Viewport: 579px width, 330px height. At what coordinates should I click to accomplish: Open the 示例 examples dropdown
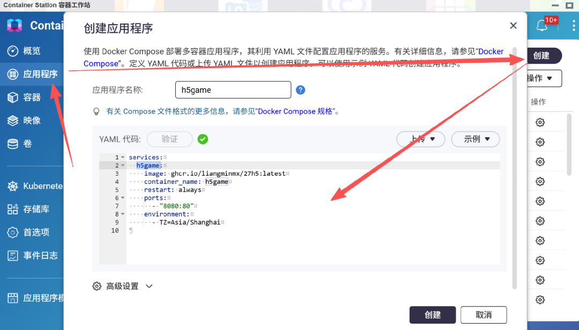[x=476, y=139]
